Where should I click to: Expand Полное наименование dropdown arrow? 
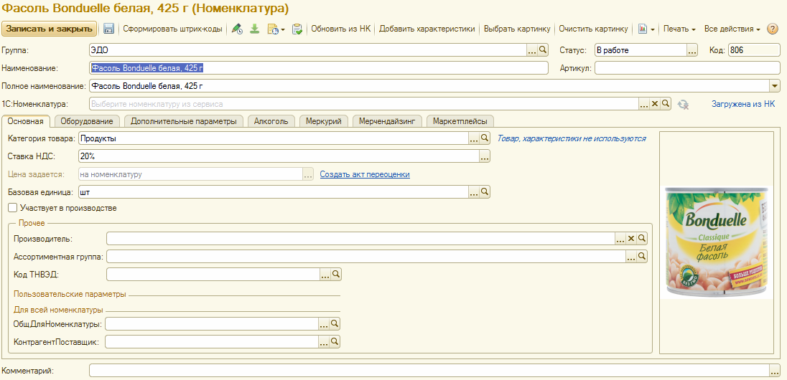tap(776, 86)
